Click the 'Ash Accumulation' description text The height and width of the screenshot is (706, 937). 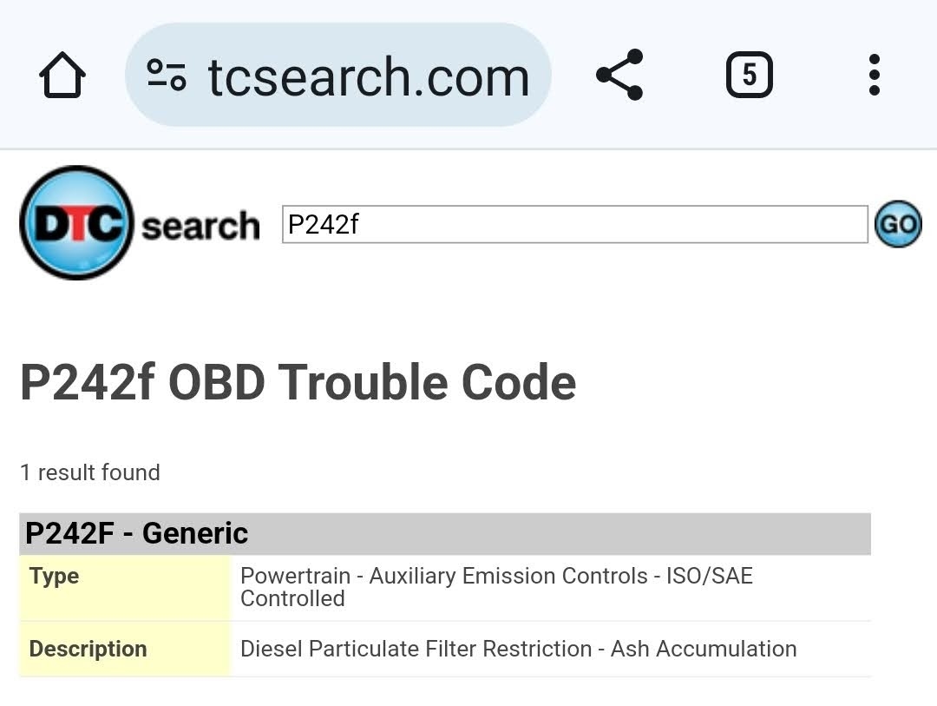point(704,650)
